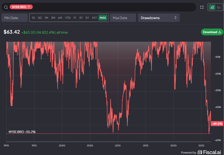The width and height of the screenshot is (224, 155).
Task: Click the search magnifier icon
Action: (x=6, y=7)
